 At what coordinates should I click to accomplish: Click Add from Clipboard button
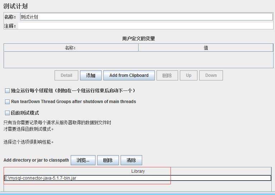(x=129, y=75)
